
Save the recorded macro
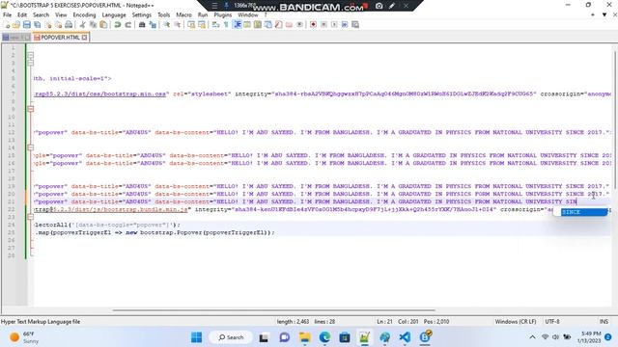tap(355, 25)
